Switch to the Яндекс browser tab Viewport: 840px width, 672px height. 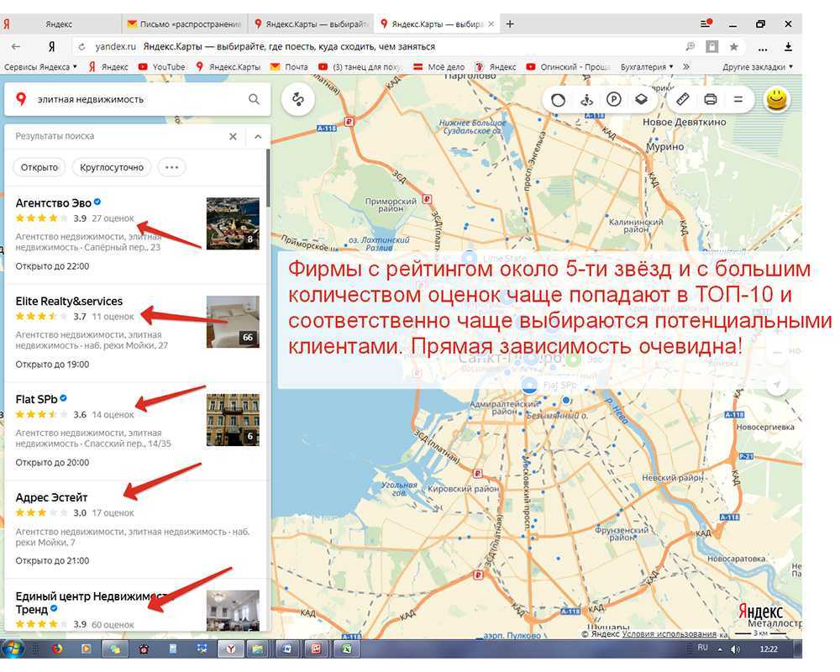pyautogui.click(x=59, y=24)
